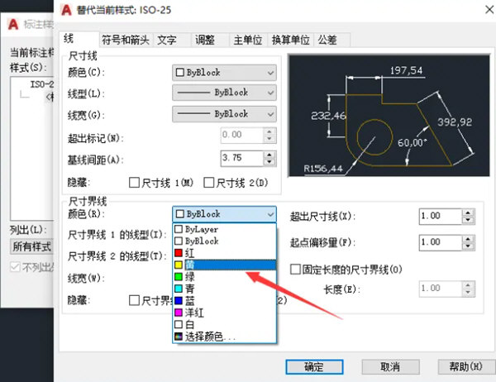Choose ByBlock in color dropdown list
Viewport: 496px width, 382px height.
(x=225, y=241)
